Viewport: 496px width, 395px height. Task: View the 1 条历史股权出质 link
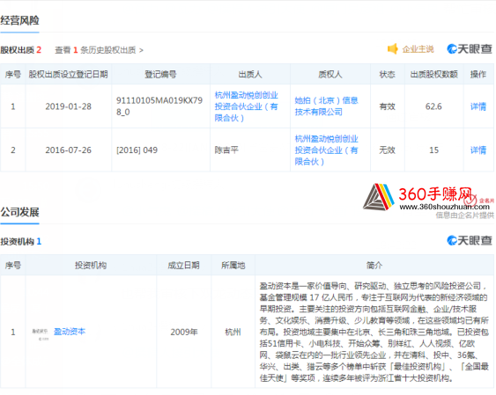(99, 50)
